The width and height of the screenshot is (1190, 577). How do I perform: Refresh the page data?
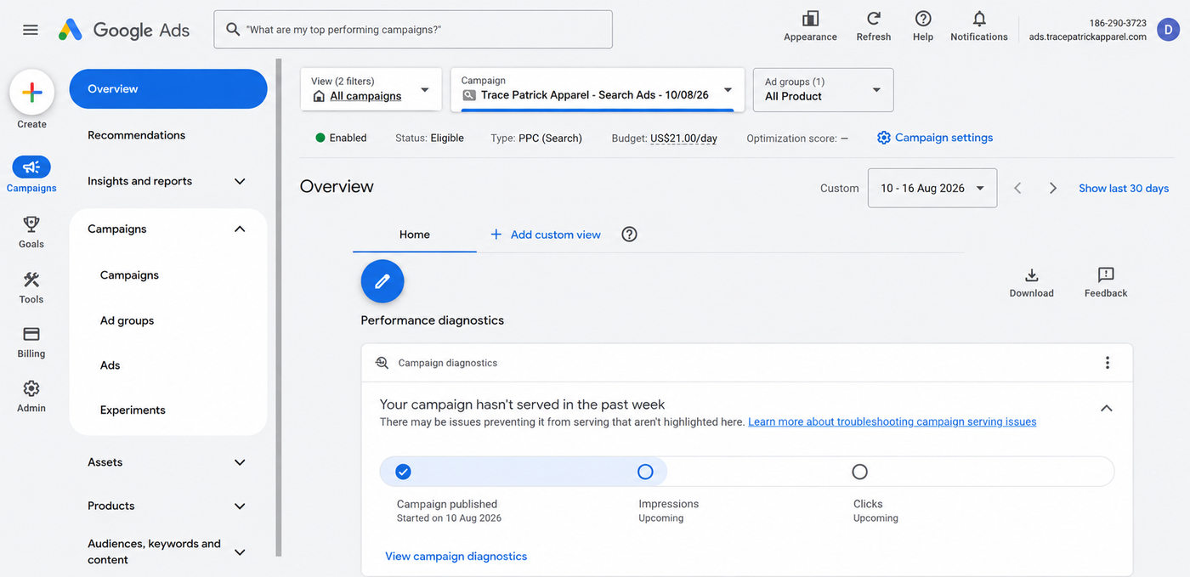click(873, 25)
